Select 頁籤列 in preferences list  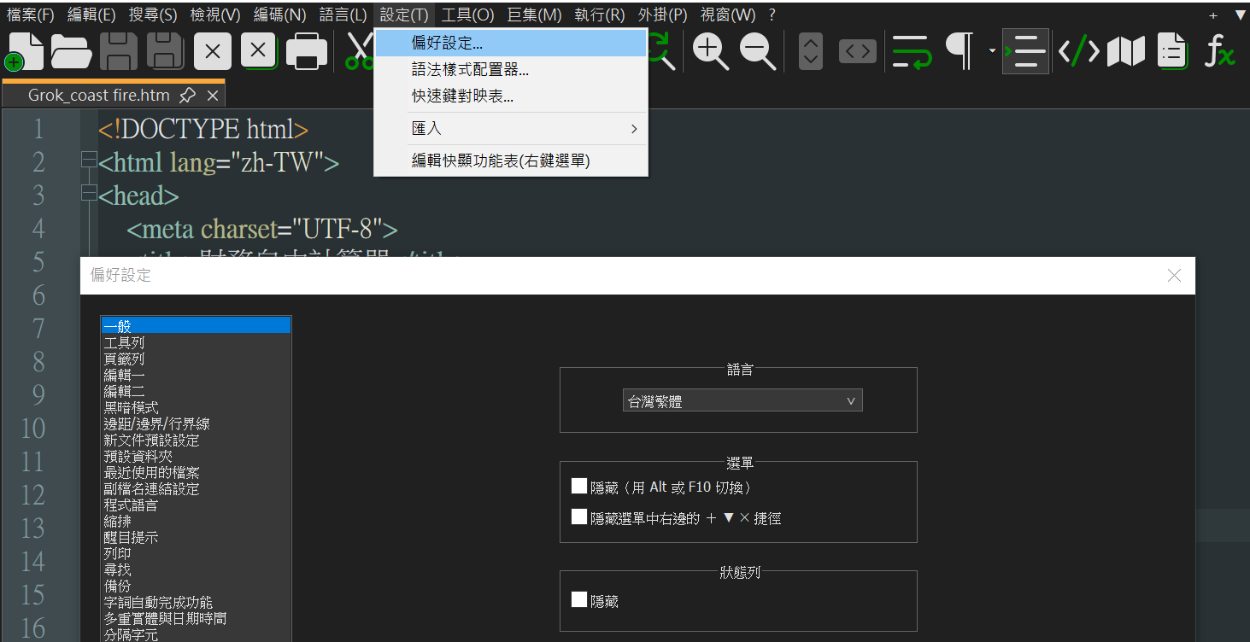[x=196, y=359]
